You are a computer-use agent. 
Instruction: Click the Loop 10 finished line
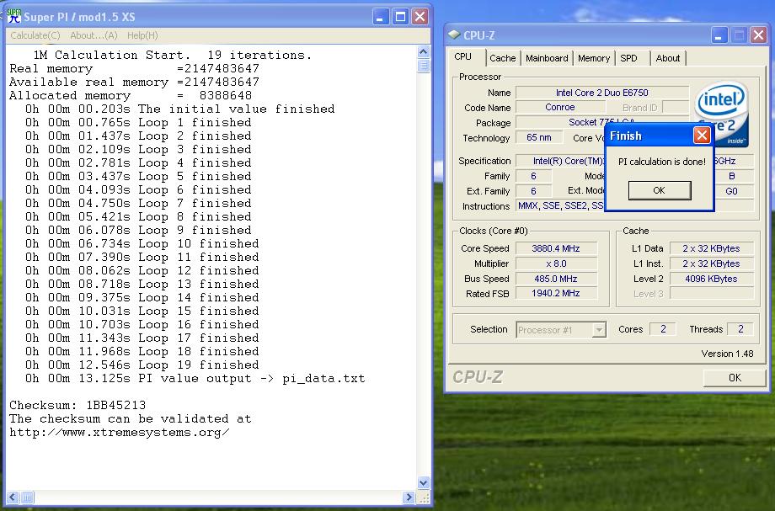point(142,244)
